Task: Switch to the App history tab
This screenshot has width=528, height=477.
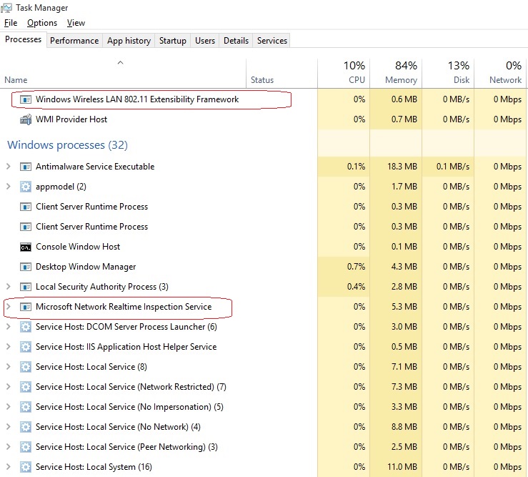Action: coord(129,41)
